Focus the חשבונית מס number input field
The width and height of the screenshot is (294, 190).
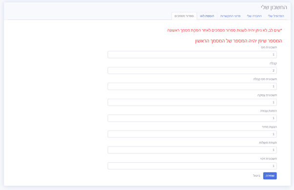point(192,55)
